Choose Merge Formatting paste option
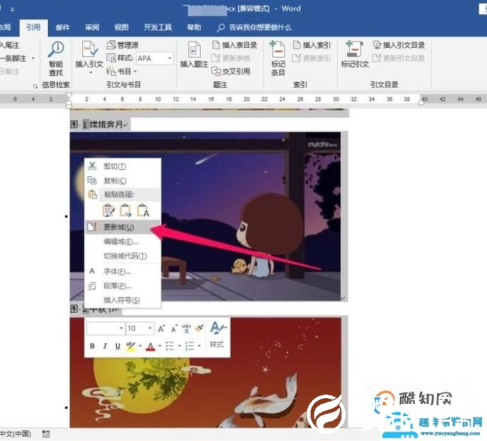This screenshot has width=487, height=441. (x=126, y=210)
